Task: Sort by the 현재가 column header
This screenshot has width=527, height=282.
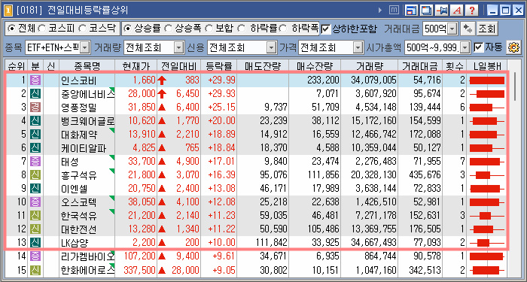Action: tap(136, 66)
